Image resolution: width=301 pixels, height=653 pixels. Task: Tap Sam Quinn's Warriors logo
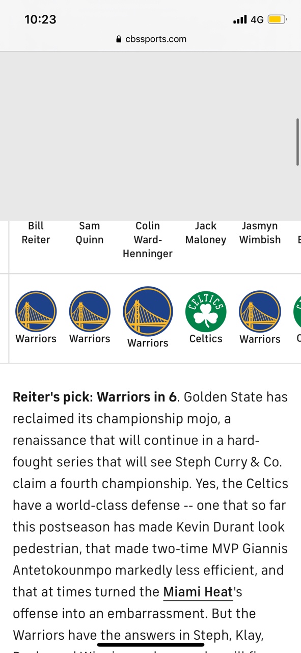(90, 311)
